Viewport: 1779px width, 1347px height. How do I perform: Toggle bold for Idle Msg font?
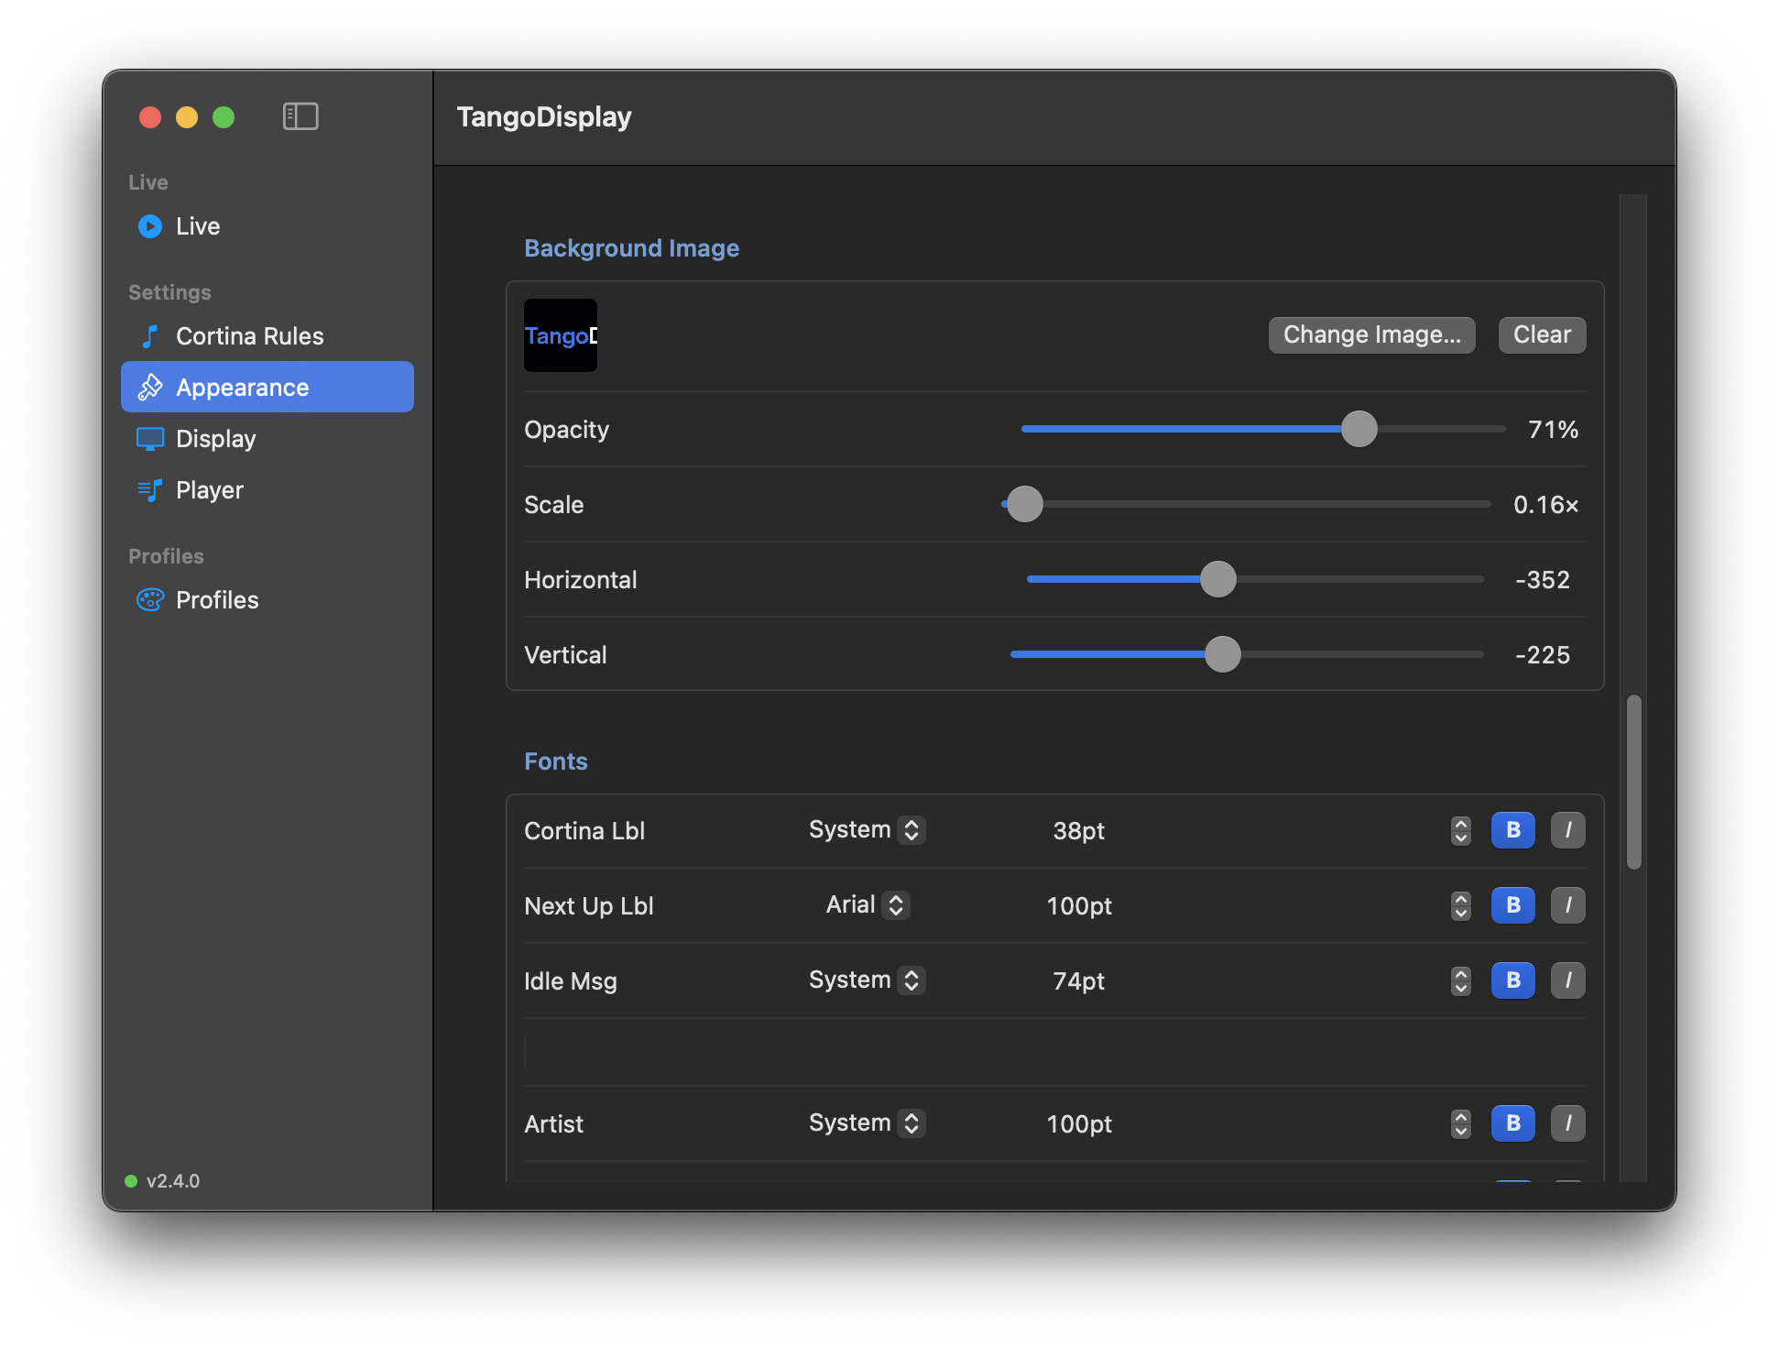pyautogui.click(x=1513, y=980)
